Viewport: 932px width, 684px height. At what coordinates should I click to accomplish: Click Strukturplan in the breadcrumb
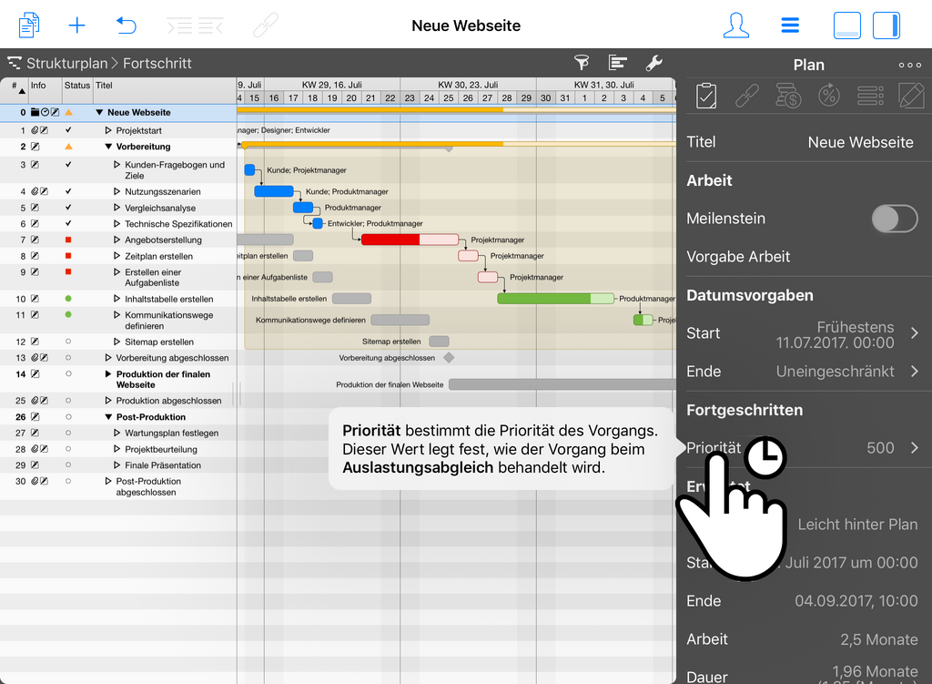66,64
